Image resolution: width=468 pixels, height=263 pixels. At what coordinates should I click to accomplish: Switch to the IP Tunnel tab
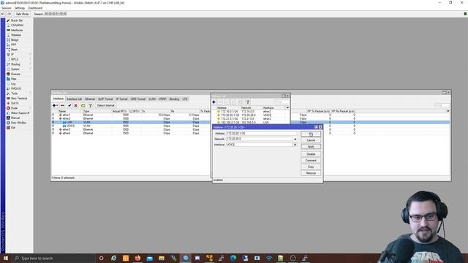[x=121, y=99]
